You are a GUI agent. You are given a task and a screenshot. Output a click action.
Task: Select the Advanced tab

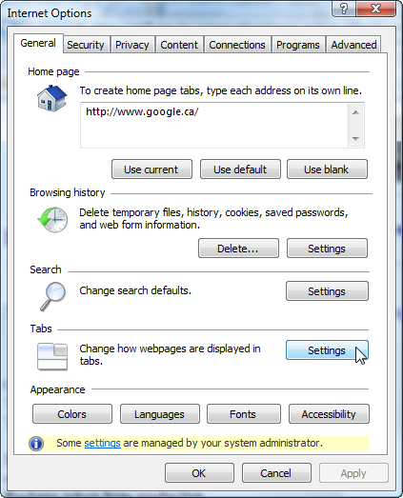pyautogui.click(x=353, y=45)
